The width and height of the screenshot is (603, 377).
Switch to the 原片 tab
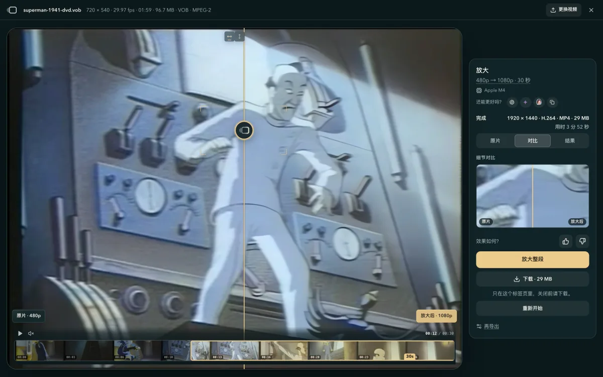(495, 141)
